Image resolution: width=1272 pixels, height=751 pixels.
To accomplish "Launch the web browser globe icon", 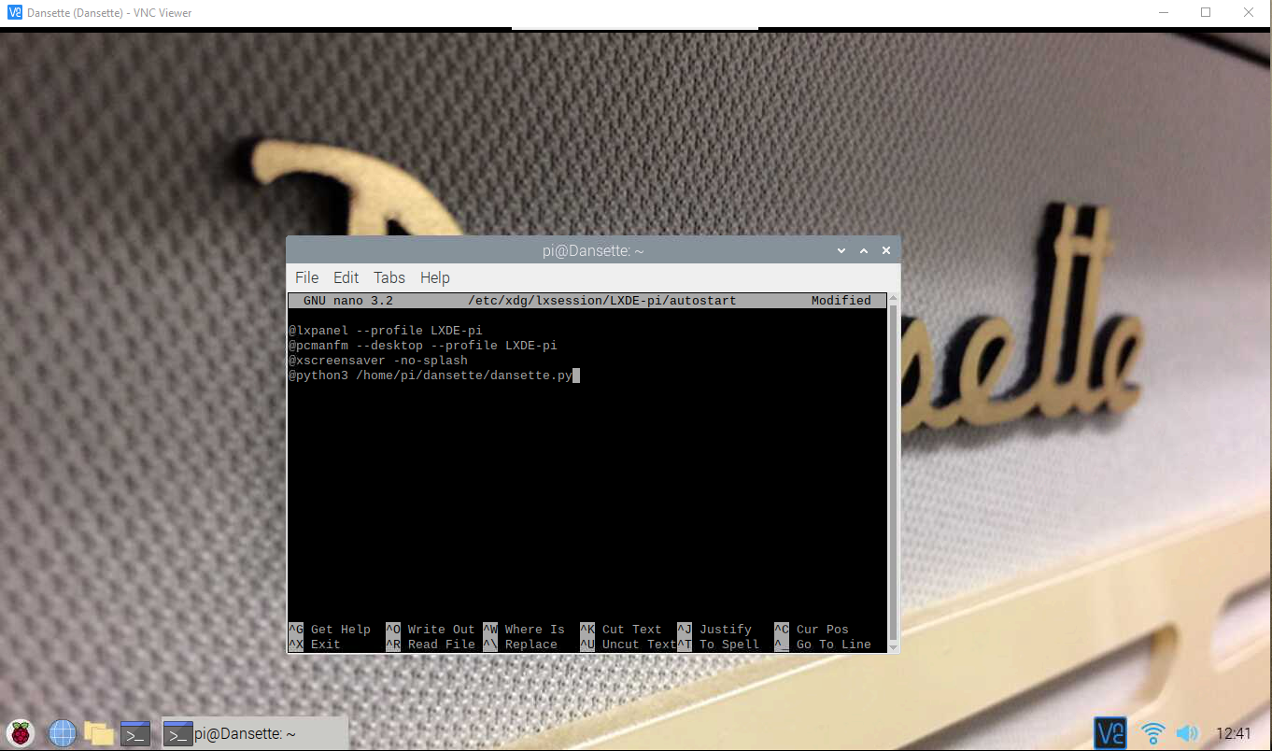I will coord(63,733).
